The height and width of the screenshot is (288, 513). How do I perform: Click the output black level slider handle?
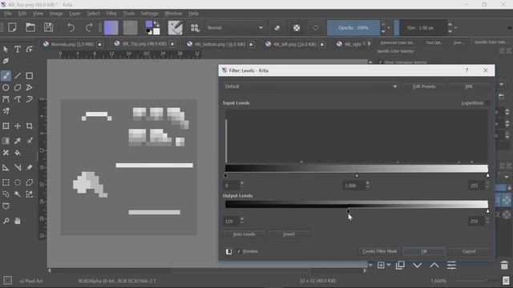tap(348, 211)
